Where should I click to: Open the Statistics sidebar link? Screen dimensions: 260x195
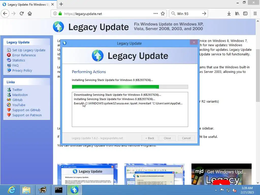[x=19, y=60]
